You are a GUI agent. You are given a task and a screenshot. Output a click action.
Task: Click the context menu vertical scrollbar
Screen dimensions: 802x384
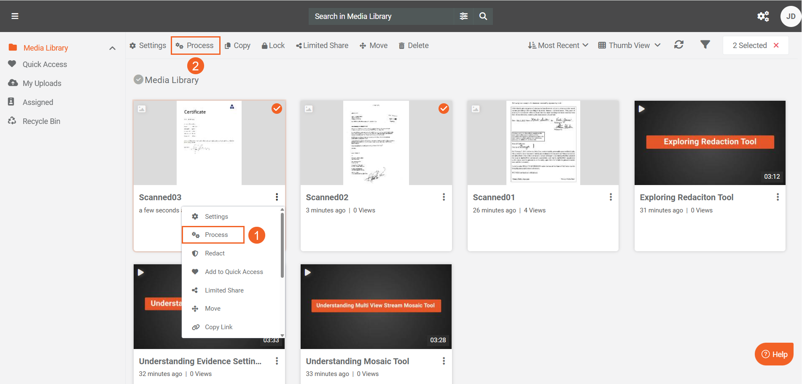pos(282,244)
